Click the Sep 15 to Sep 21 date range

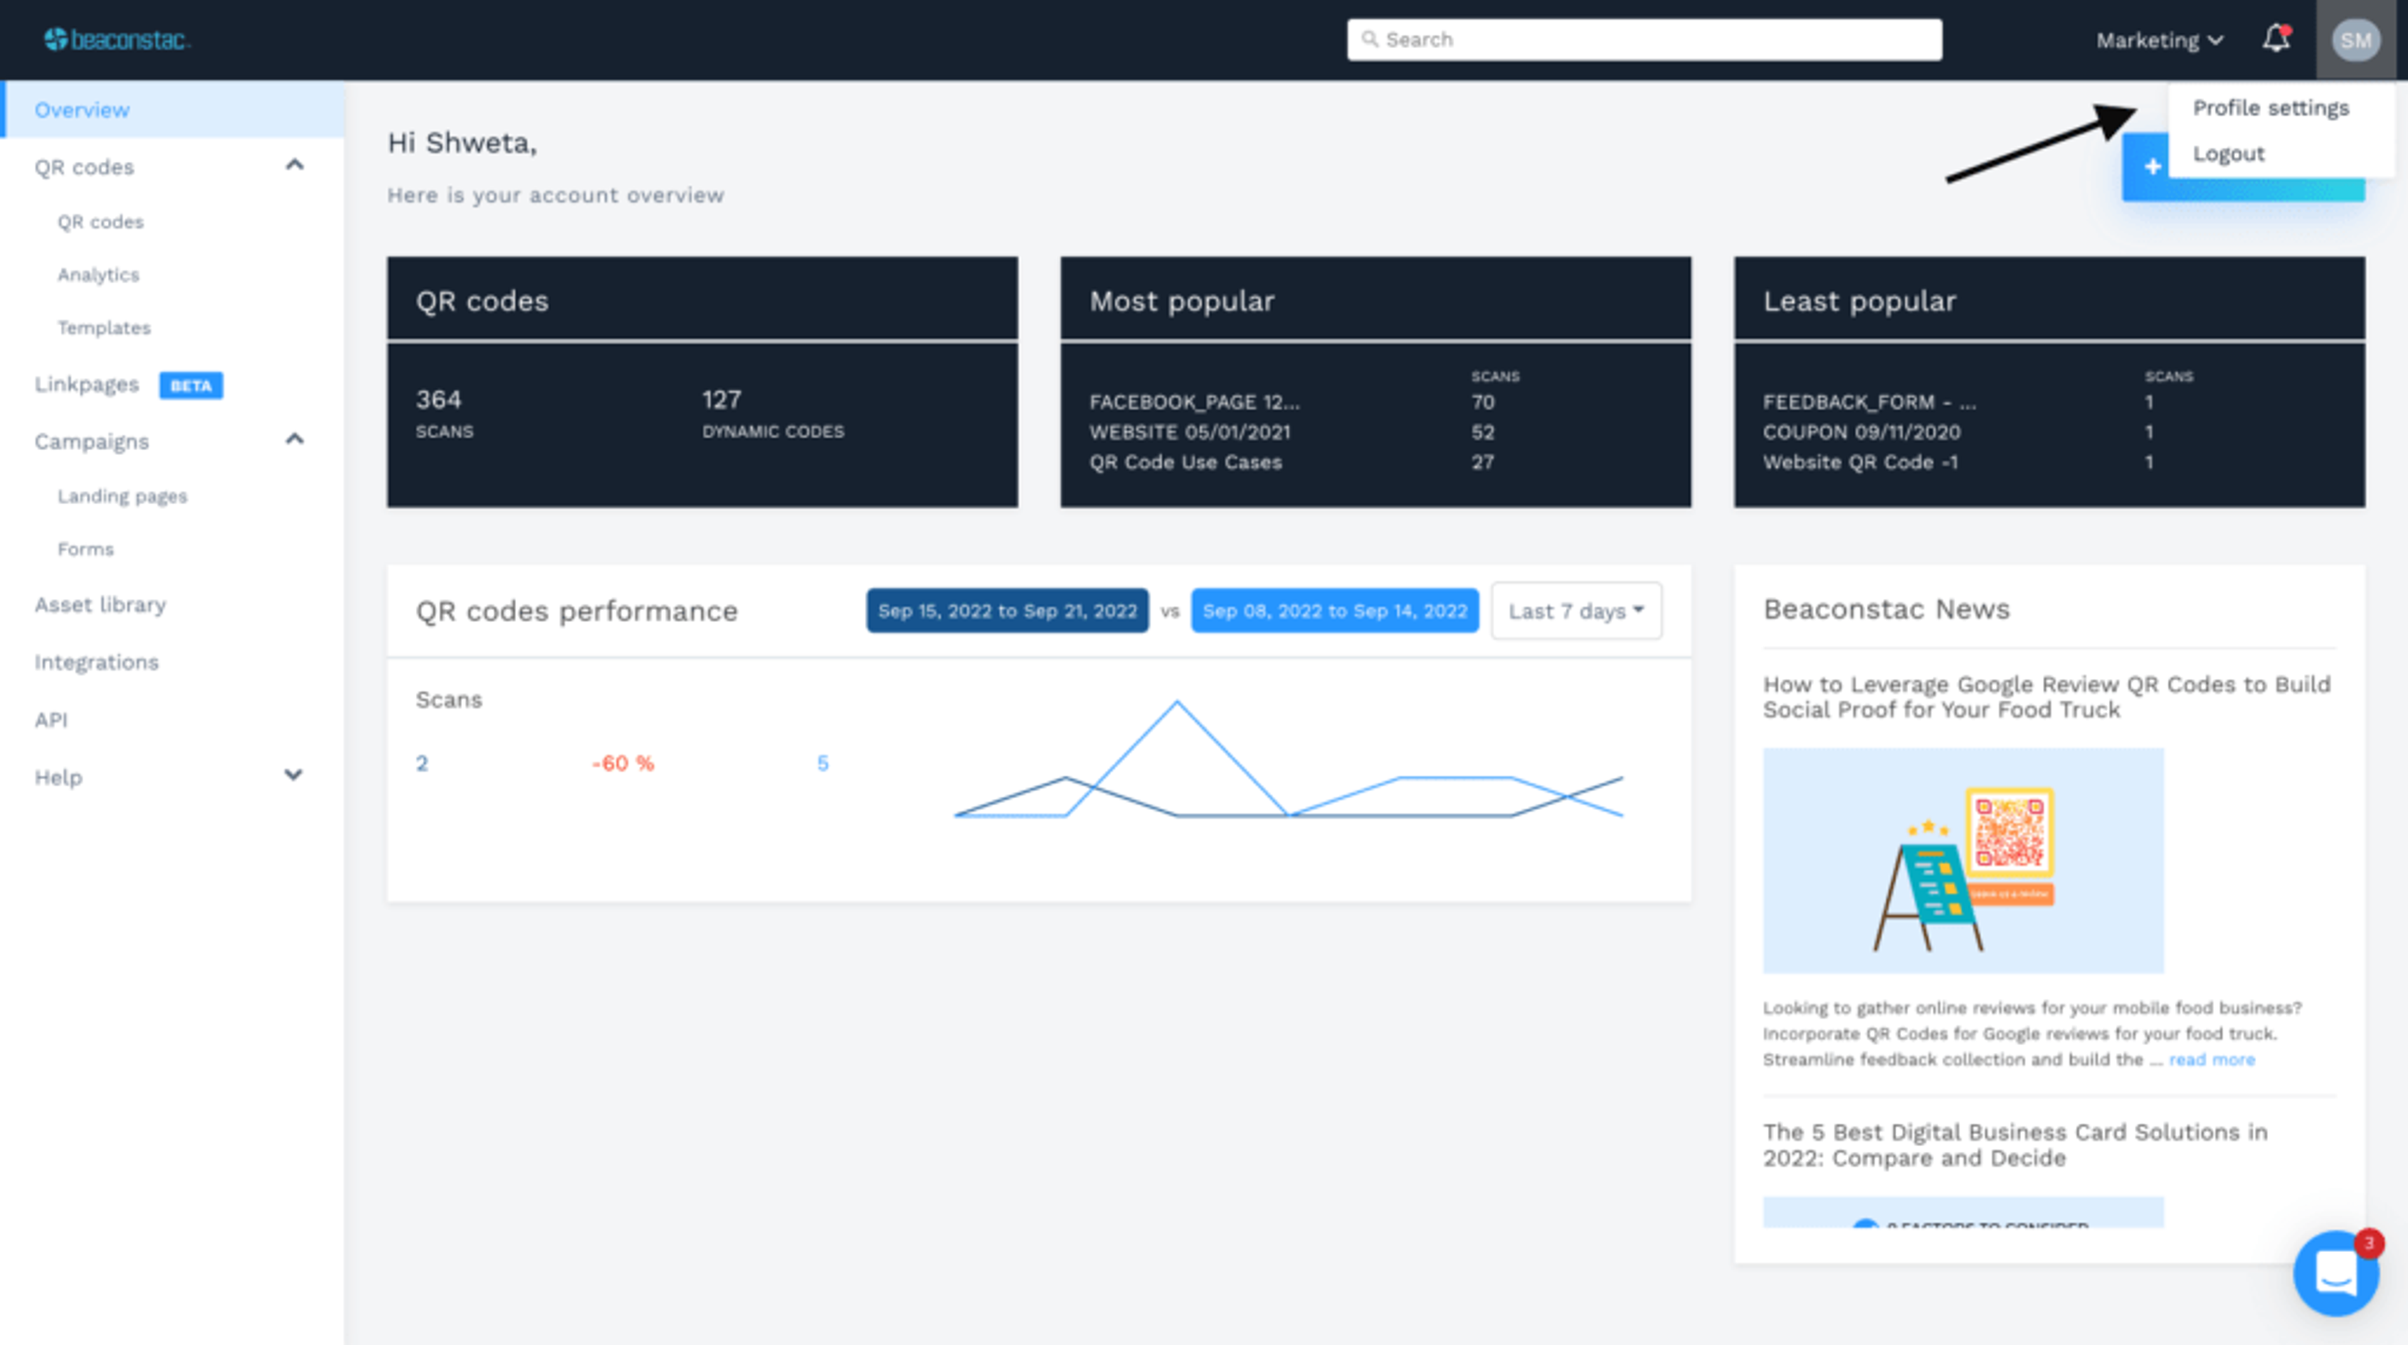(x=1006, y=610)
